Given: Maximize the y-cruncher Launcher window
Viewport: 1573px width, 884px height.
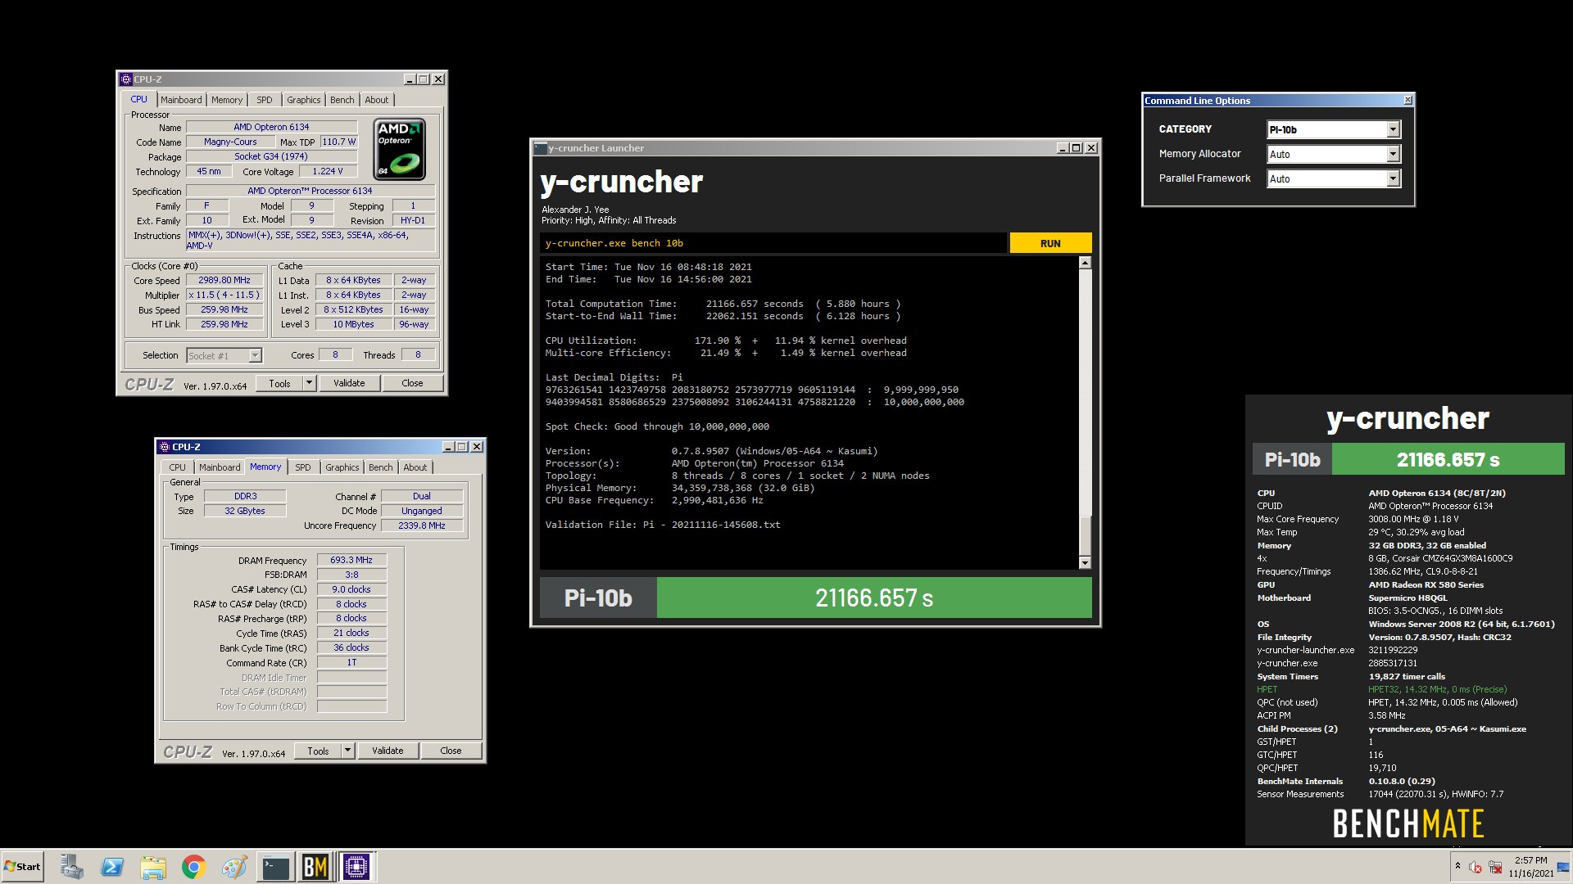Looking at the screenshot, I should 1077,148.
